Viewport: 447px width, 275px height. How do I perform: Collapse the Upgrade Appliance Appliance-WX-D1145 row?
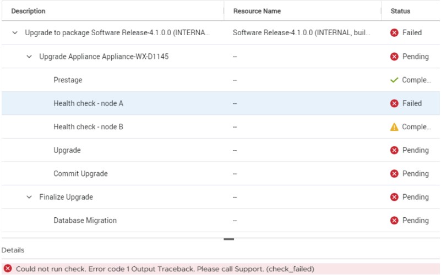[29, 57]
